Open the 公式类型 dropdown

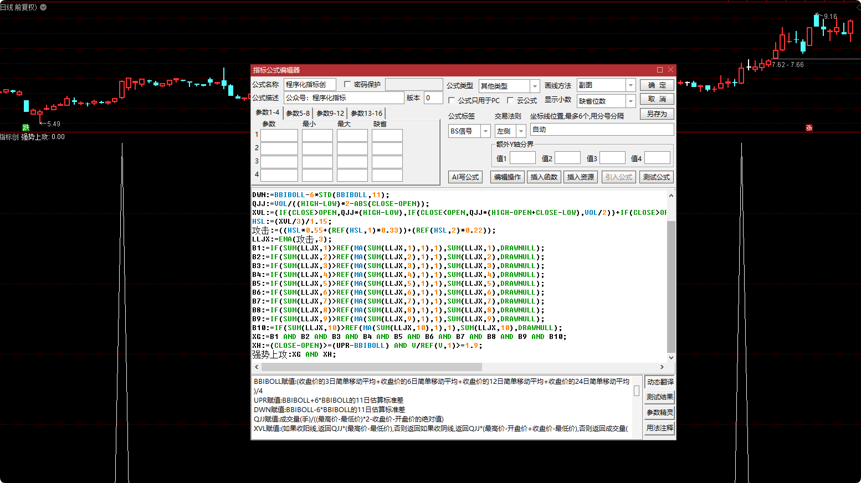[535, 86]
